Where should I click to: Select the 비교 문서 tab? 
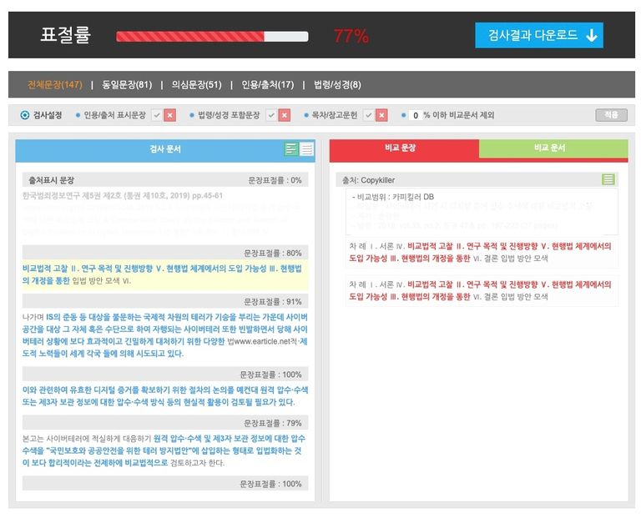(x=553, y=148)
